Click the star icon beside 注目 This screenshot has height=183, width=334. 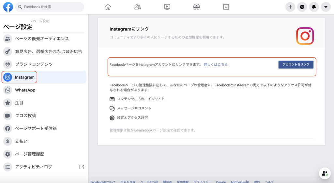click(x=8, y=103)
